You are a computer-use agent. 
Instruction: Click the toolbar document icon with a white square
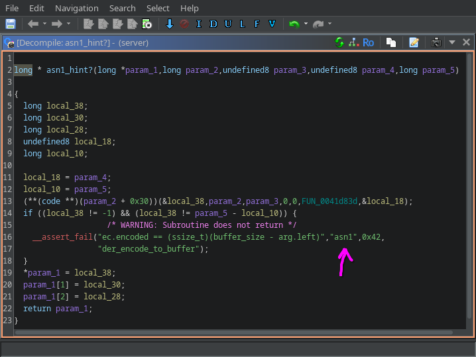(147, 24)
